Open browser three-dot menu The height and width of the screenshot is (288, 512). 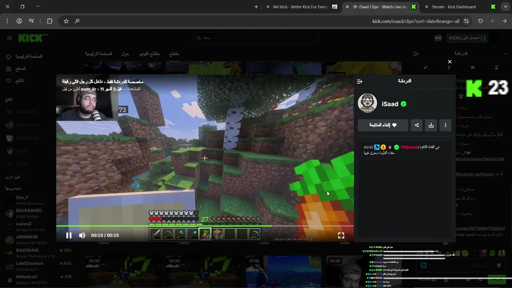(x=7, y=21)
